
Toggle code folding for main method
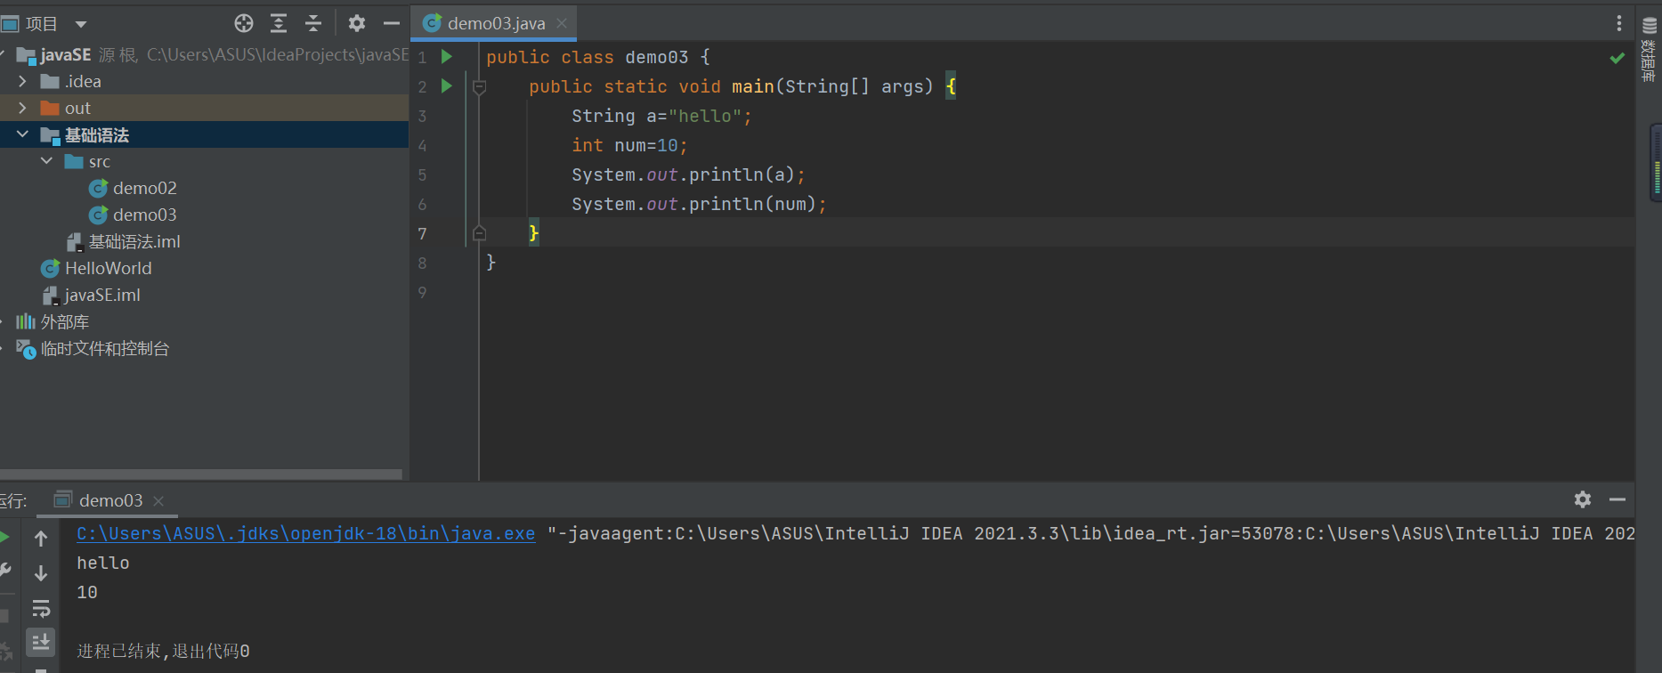tap(479, 87)
